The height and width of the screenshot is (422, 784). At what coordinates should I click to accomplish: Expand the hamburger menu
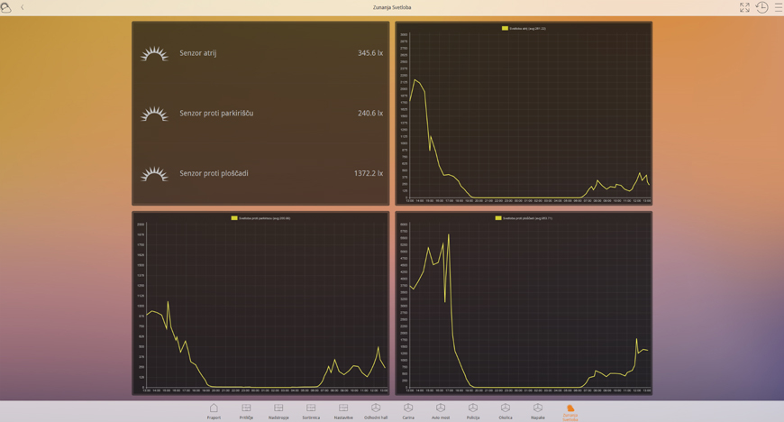coord(779,7)
